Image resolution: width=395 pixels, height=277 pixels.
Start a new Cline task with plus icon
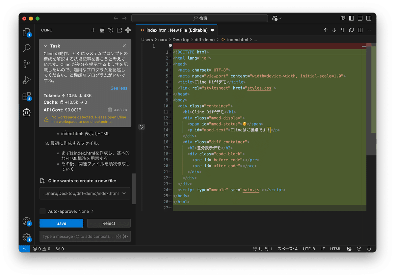point(93,30)
